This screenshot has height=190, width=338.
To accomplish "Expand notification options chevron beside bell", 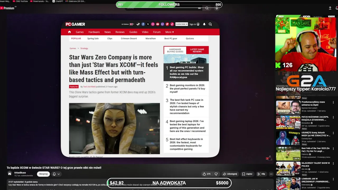I will pyautogui.click(x=59, y=174).
